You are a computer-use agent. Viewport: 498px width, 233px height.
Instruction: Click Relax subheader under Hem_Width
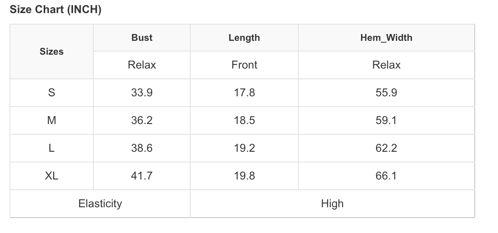386,65
